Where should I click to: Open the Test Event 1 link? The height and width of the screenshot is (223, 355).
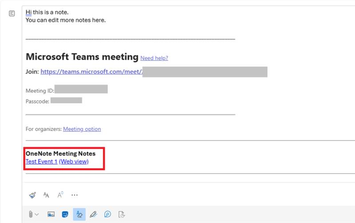pyautogui.click(x=41, y=161)
